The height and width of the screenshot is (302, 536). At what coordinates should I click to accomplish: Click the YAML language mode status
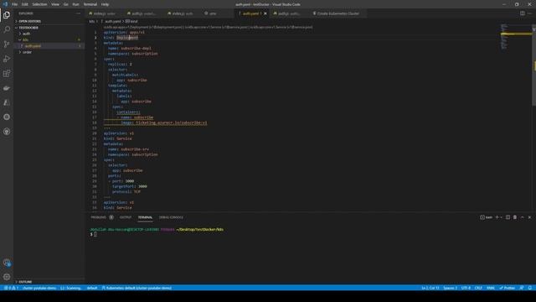[491, 288]
